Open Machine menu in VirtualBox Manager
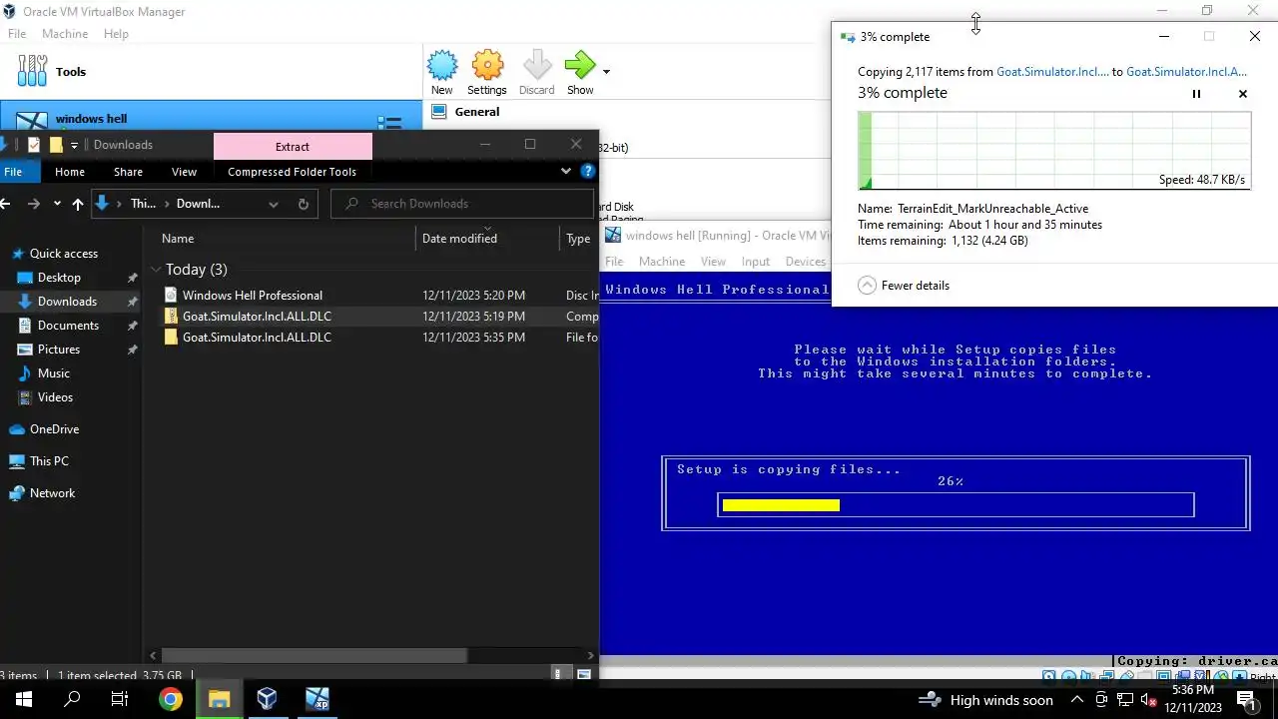 [65, 34]
